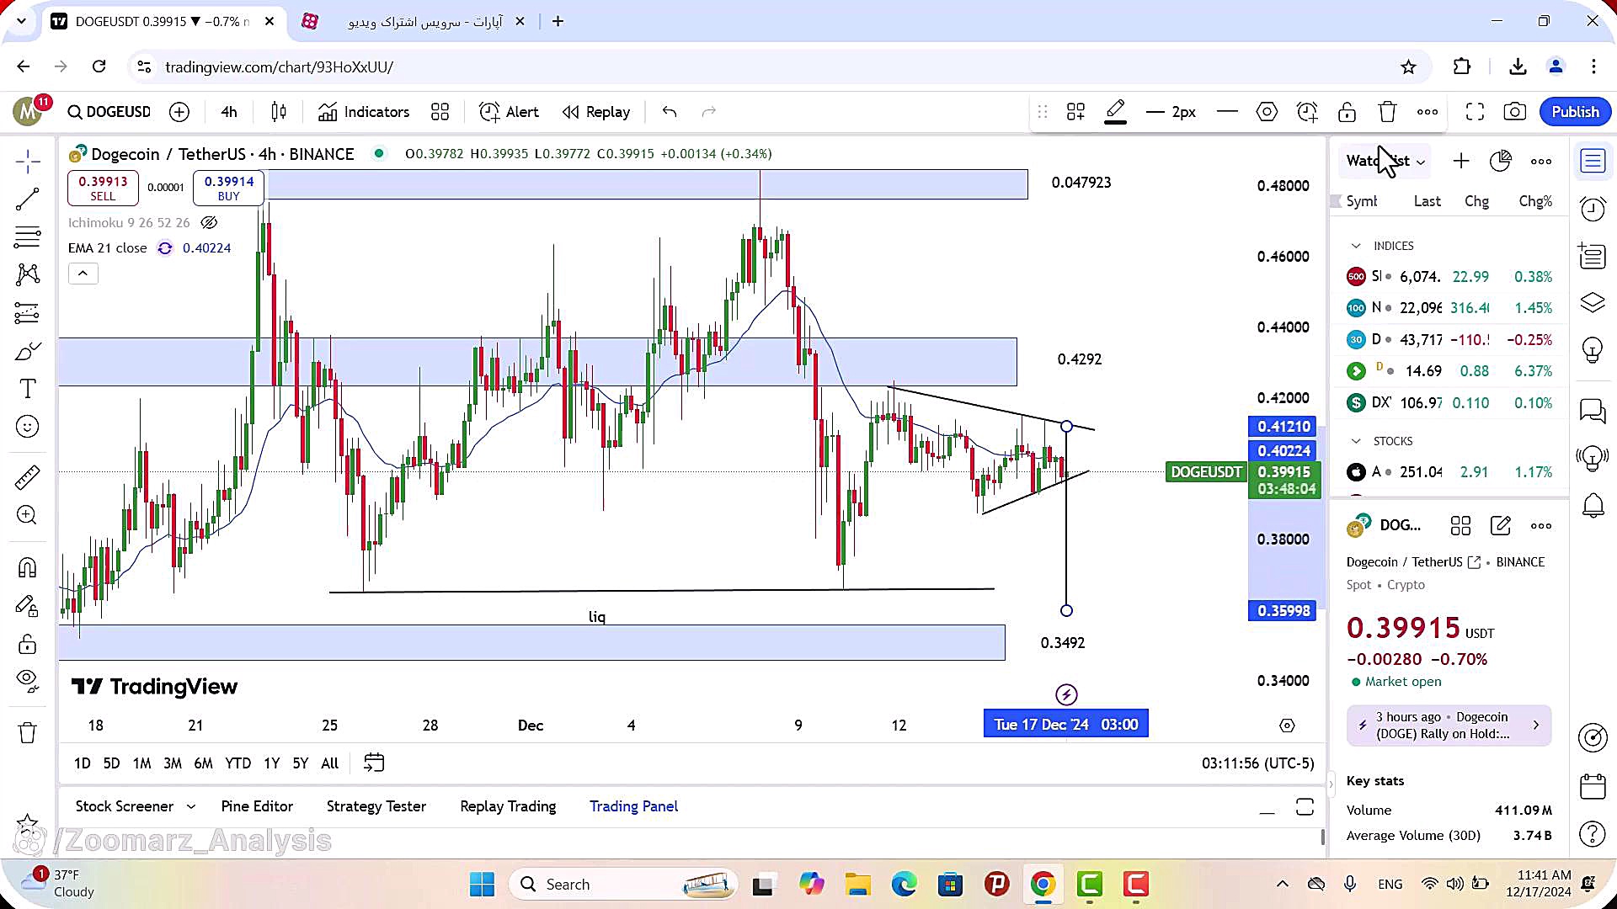Open DOGEUSD symbol search

(109, 112)
